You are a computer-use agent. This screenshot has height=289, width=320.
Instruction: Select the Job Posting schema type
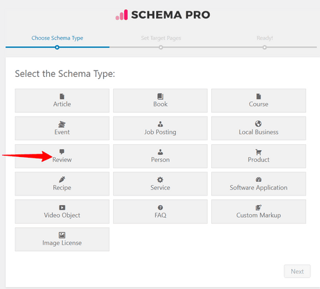(160, 128)
